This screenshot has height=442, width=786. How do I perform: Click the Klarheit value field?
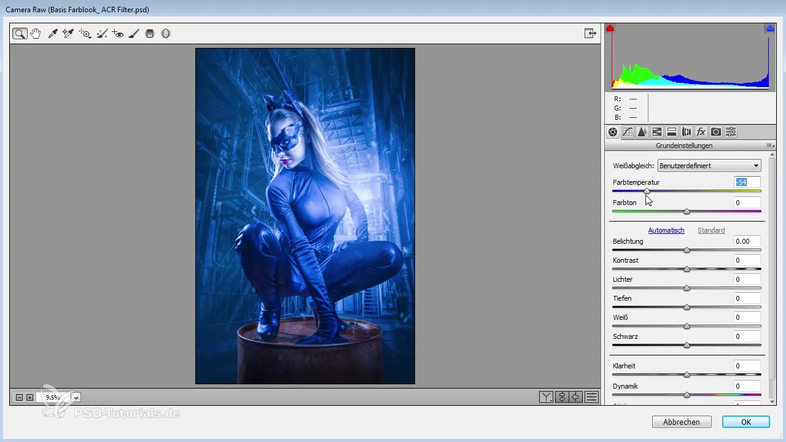747,366
